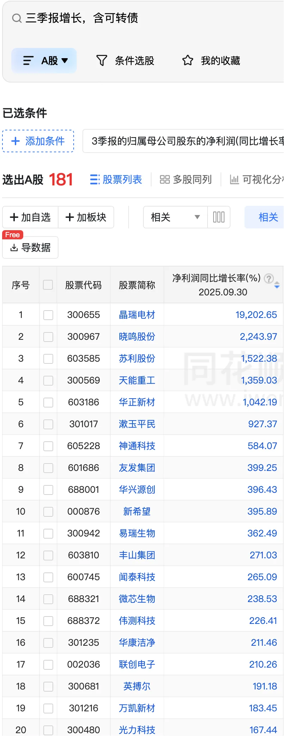Open 条件选股 filter funnel icon

coord(101,61)
